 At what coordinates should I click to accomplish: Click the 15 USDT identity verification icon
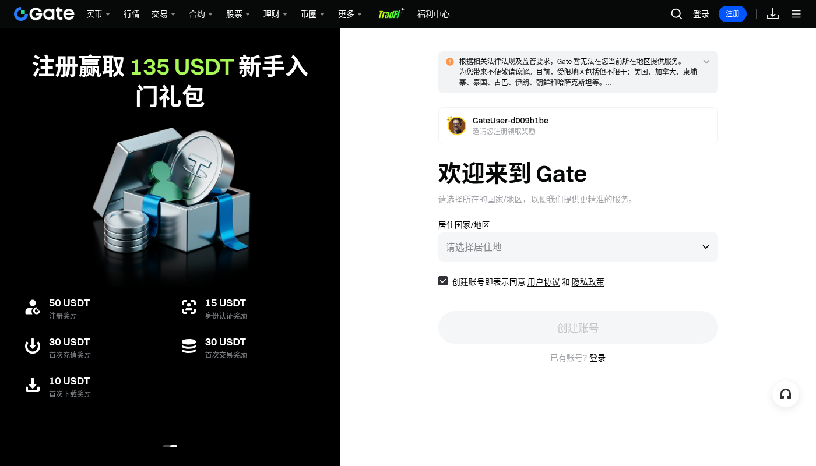point(189,307)
